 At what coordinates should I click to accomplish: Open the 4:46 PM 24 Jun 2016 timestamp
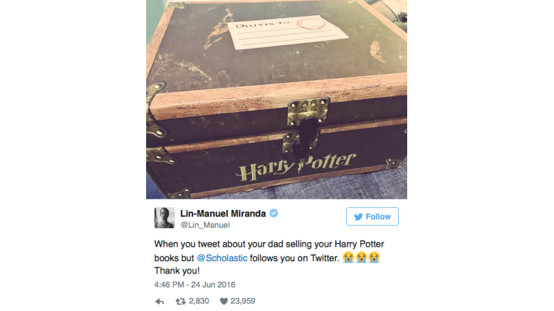[x=195, y=285]
